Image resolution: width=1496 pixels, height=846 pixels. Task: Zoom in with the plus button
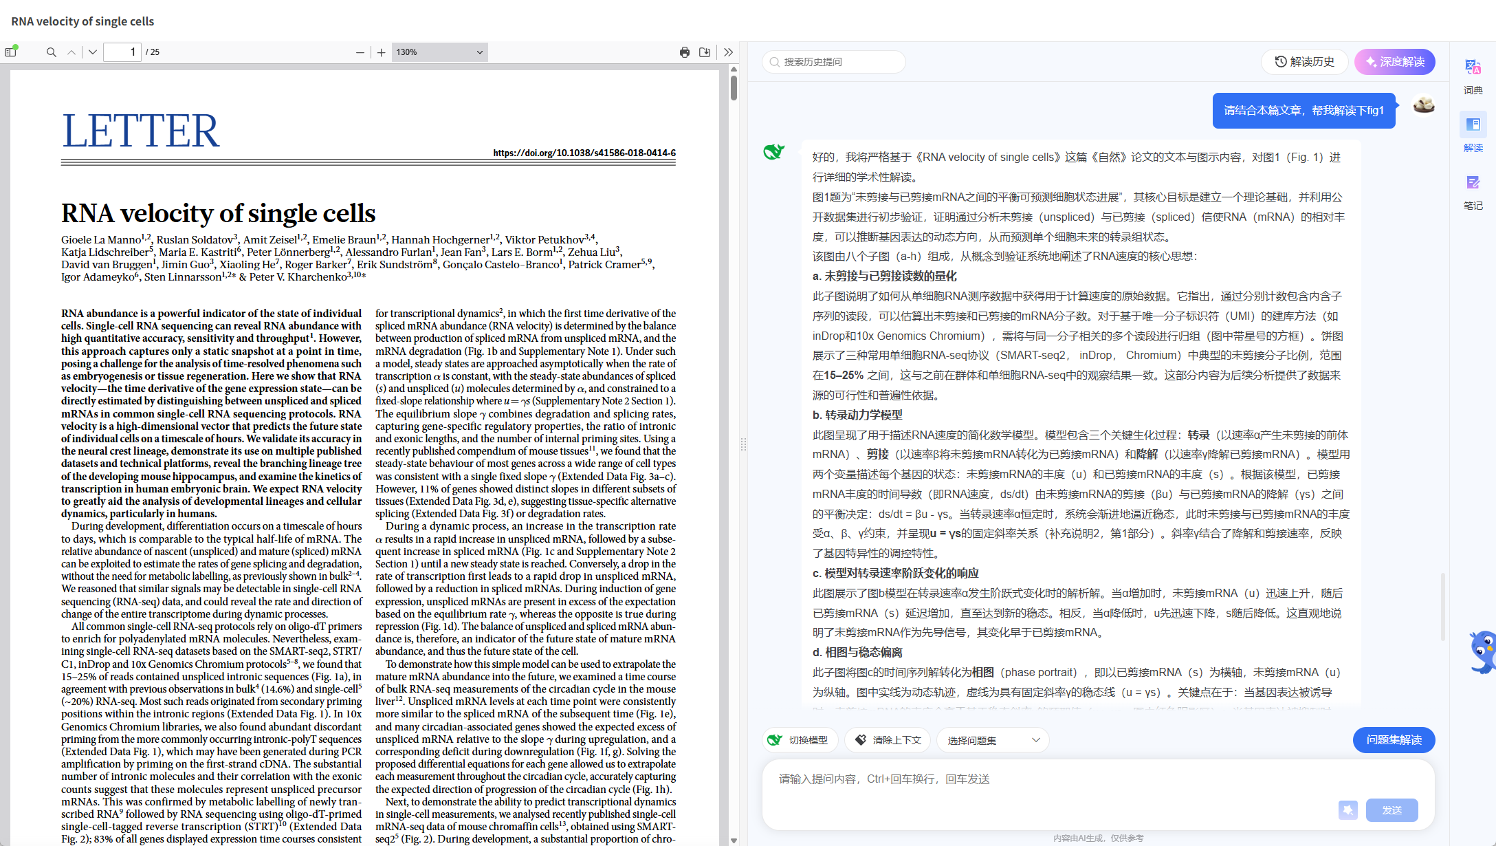[382, 52]
